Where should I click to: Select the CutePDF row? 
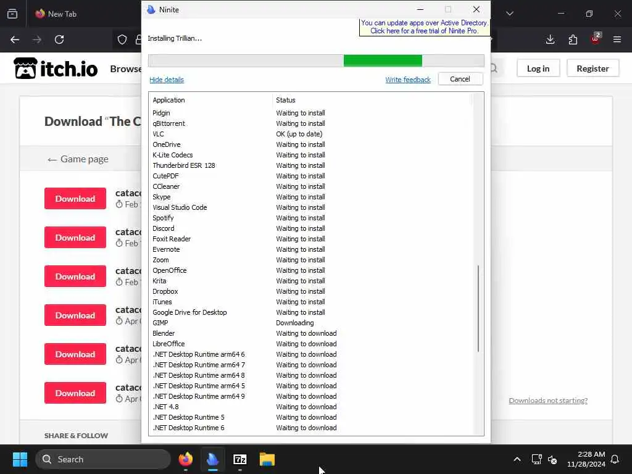click(x=311, y=176)
